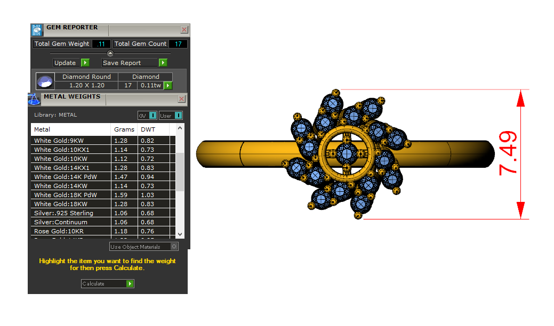
Task: Click the green arrow beside Update
Action: pyautogui.click(x=85, y=63)
